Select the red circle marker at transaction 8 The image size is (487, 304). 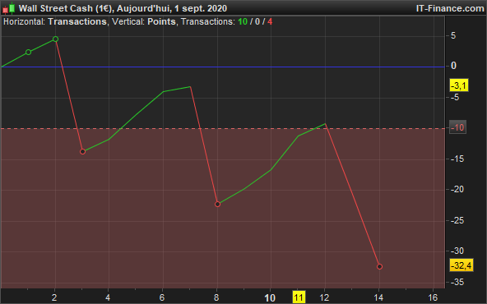pyautogui.click(x=217, y=204)
